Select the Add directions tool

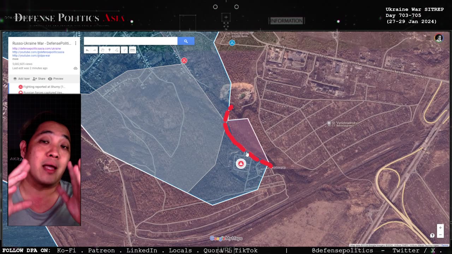[124, 50]
